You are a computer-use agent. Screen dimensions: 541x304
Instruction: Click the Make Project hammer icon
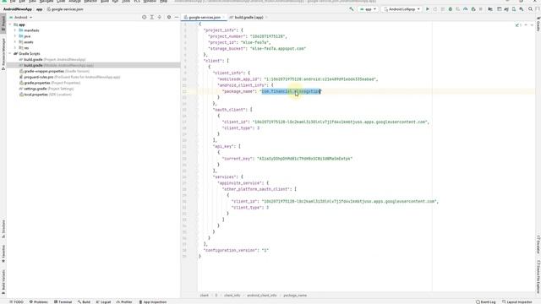(x=352, y=9)
